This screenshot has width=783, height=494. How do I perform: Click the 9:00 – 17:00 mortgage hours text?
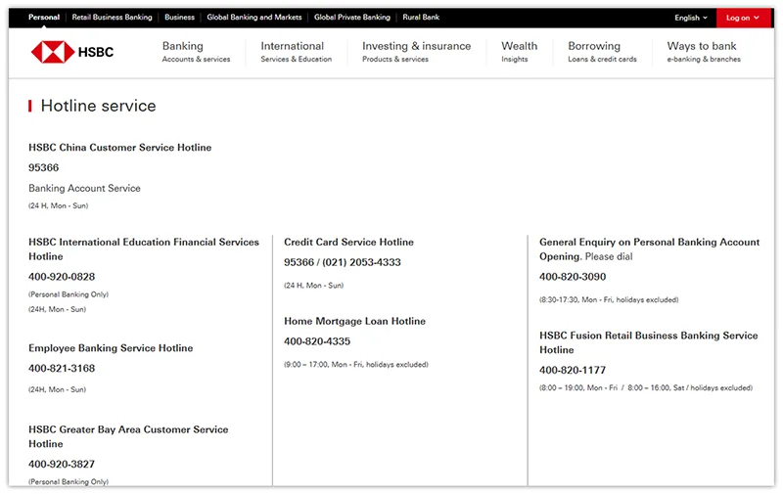(x=356, y=365)
